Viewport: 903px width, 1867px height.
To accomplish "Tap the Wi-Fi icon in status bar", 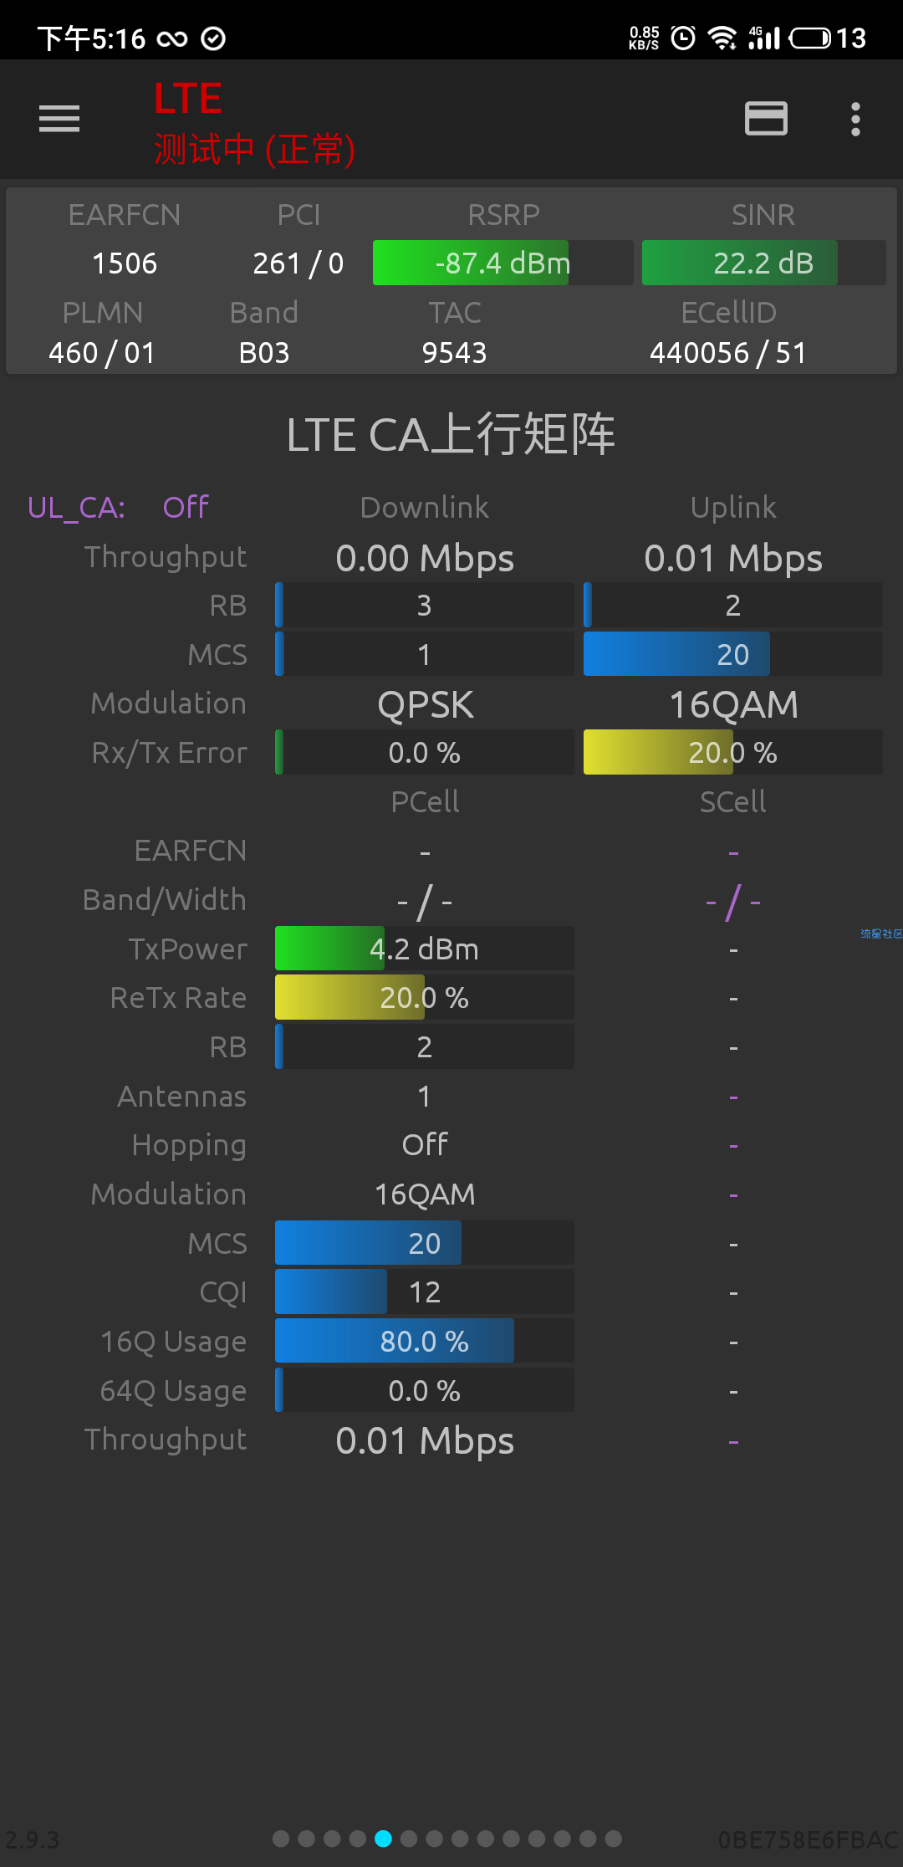I will click(x=722, y=38).
